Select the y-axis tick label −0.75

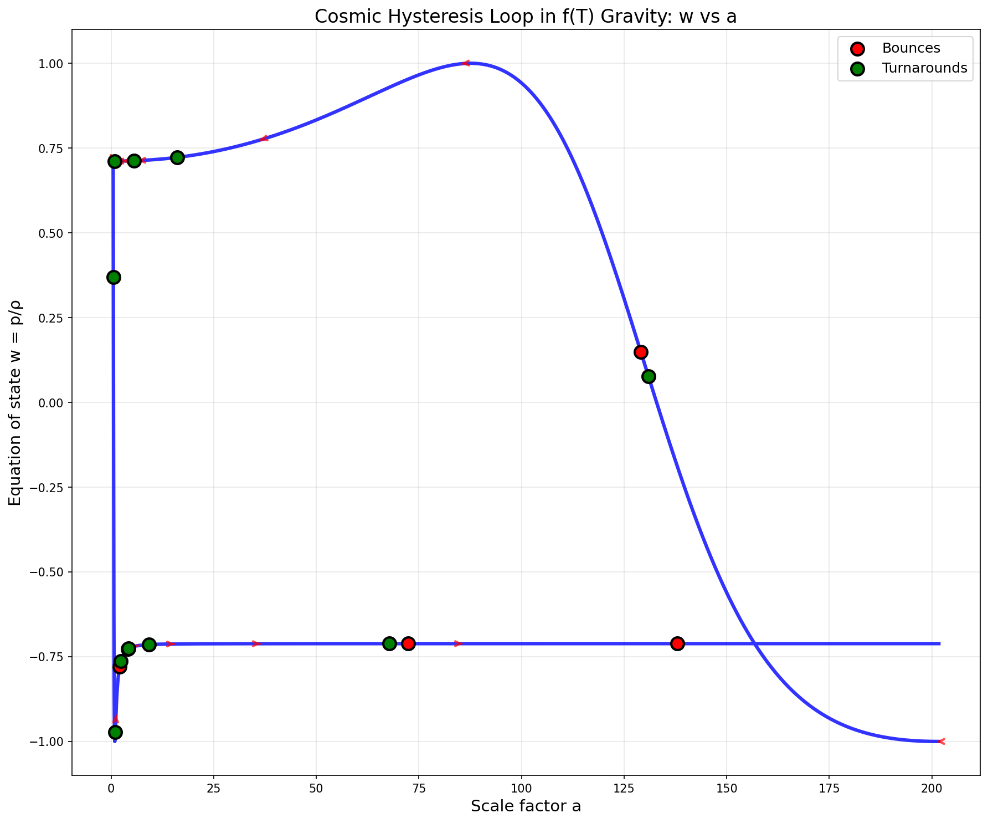[47, 657]
